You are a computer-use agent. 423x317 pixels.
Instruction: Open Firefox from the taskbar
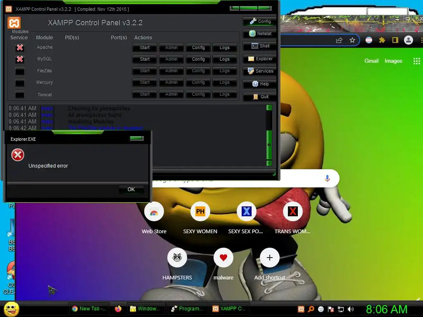(x=118, y=309)
